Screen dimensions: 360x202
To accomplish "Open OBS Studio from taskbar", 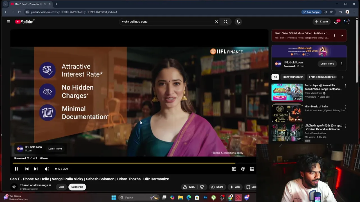I will coord(222,198).
